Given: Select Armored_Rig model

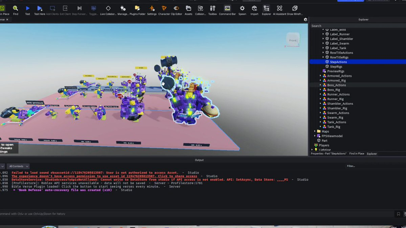Looking at the screenshot, I should (x=336, y=80).
